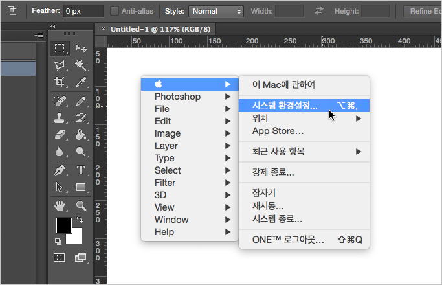Select the Hand tool
The width and height of the screenshot is (442, 285).
point(60,206)
